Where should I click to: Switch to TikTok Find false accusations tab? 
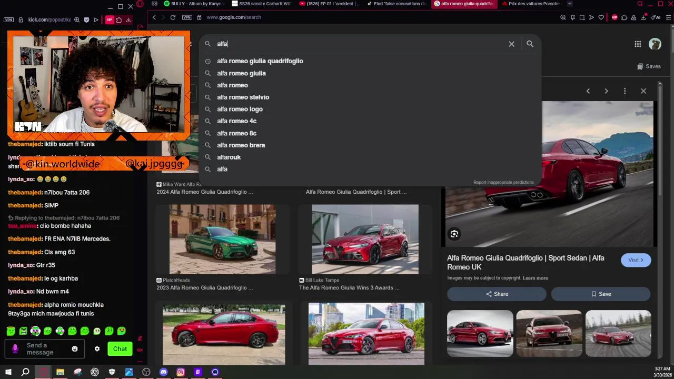click(x=397, y=4)
